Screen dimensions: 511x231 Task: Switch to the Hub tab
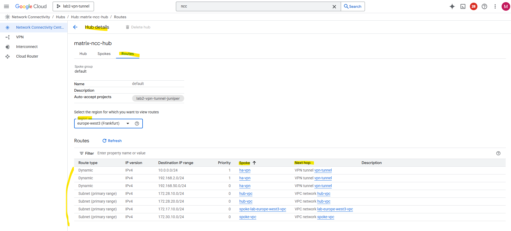coord(83,54)
